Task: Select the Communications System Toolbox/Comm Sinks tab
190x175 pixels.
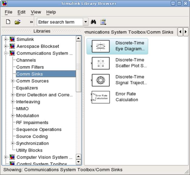Action: tap(129, 32)
